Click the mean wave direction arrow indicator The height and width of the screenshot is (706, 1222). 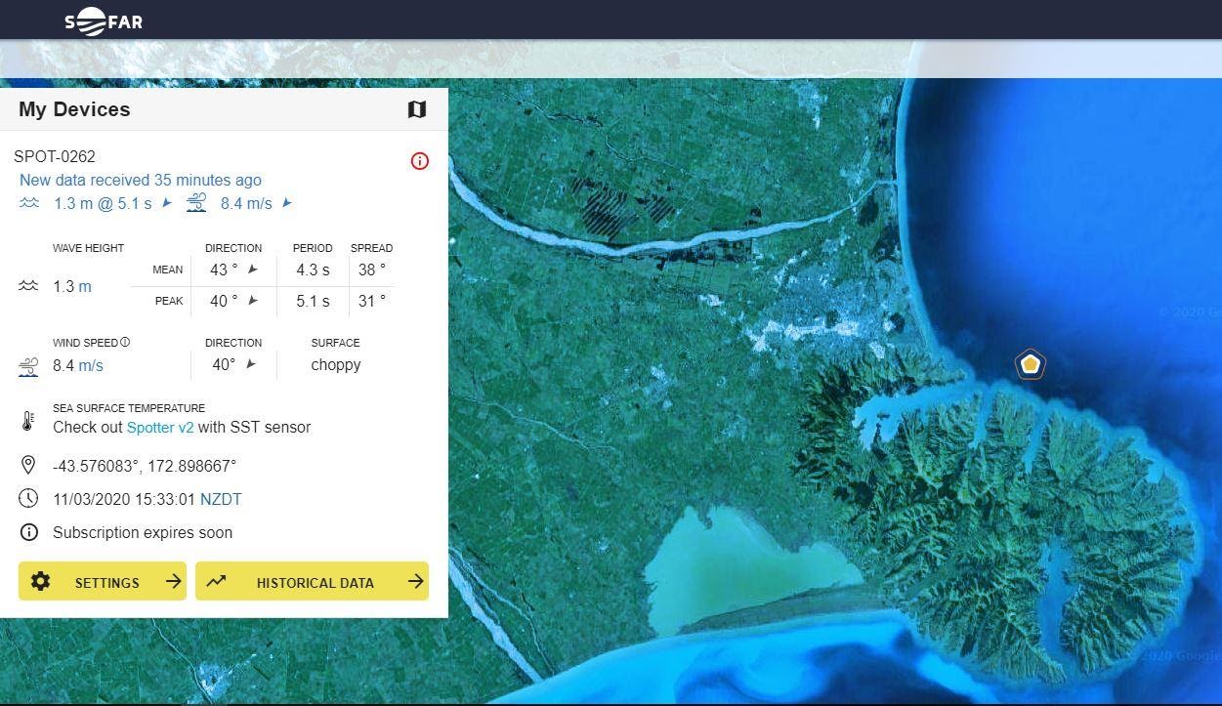(x=251, y=270)
